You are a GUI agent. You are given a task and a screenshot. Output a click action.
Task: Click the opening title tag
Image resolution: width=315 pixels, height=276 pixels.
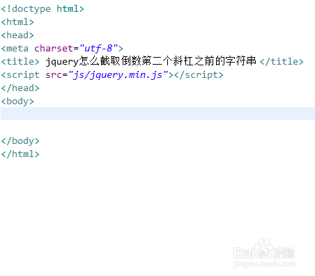click(20, 62)
